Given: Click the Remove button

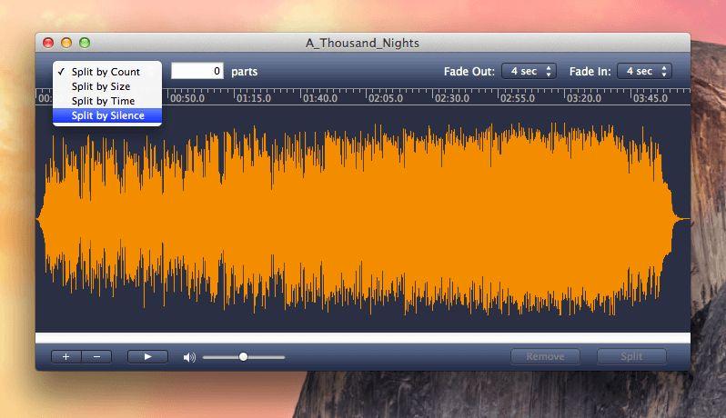Looking at the screenshot, I should coord(545,357).
